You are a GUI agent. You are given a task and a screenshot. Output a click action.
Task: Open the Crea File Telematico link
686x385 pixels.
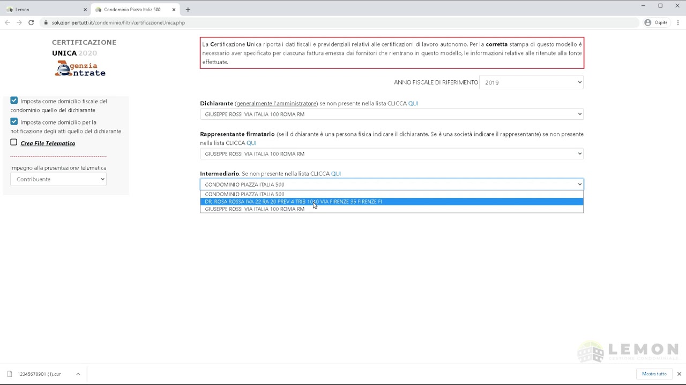[x=48, y=143]
